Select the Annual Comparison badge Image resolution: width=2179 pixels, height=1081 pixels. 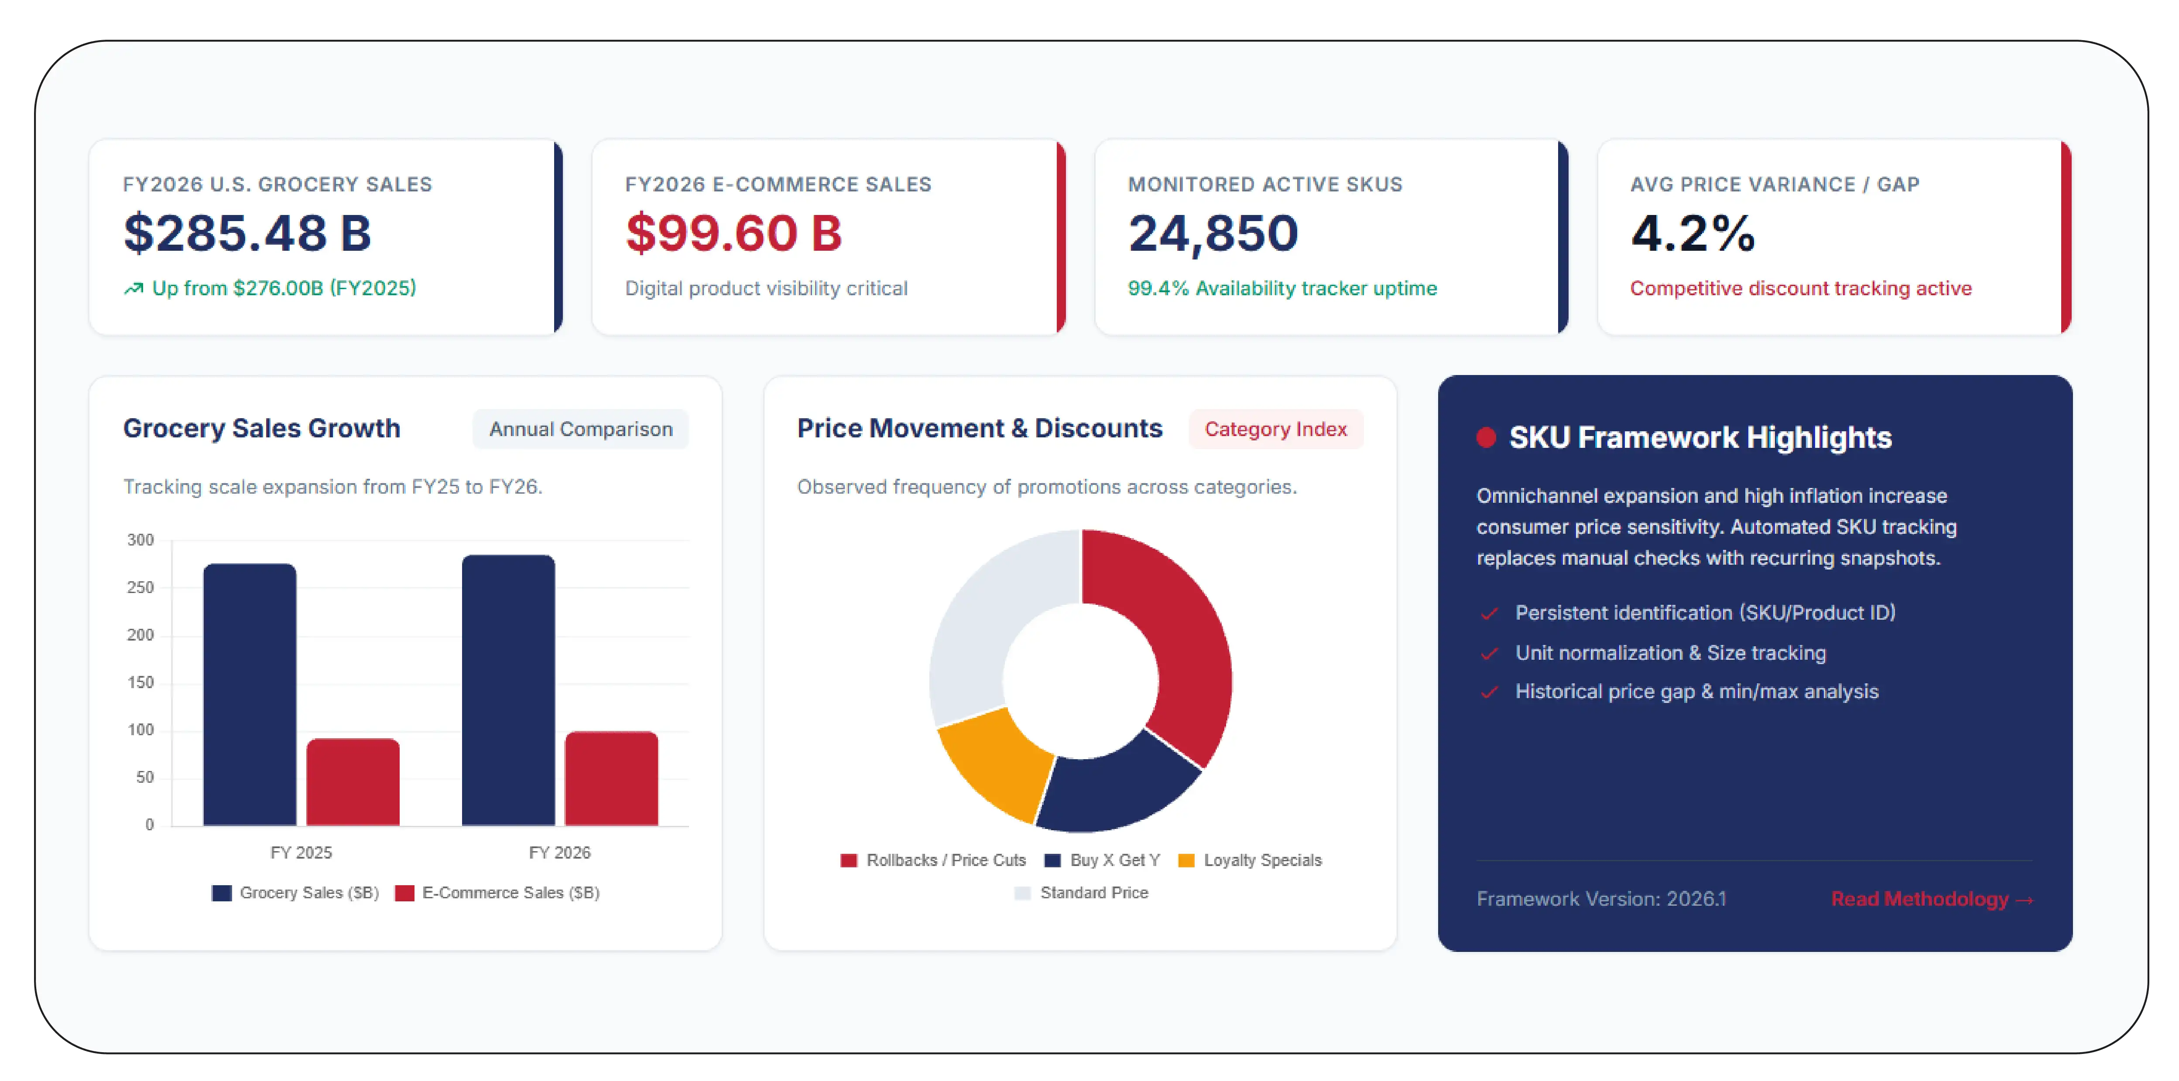click(581, 430)
